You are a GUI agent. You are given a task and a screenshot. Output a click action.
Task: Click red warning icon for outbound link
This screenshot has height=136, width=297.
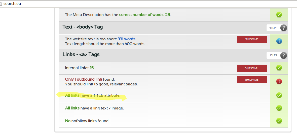coord(279,81)
